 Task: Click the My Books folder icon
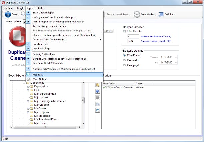coord(31,108)
